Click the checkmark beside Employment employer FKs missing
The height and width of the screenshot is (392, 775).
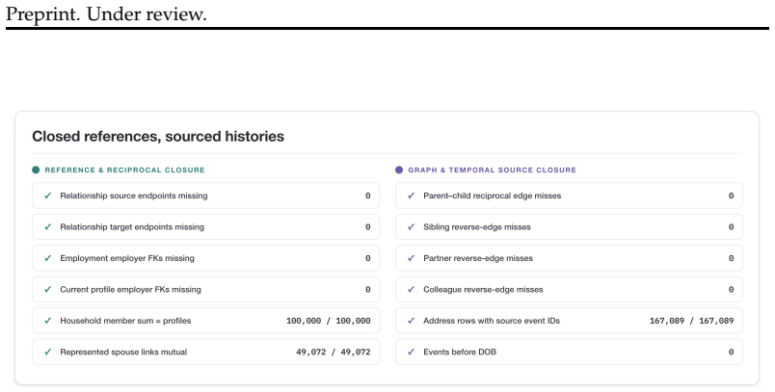pyautogui.click(x=48, y=258)
